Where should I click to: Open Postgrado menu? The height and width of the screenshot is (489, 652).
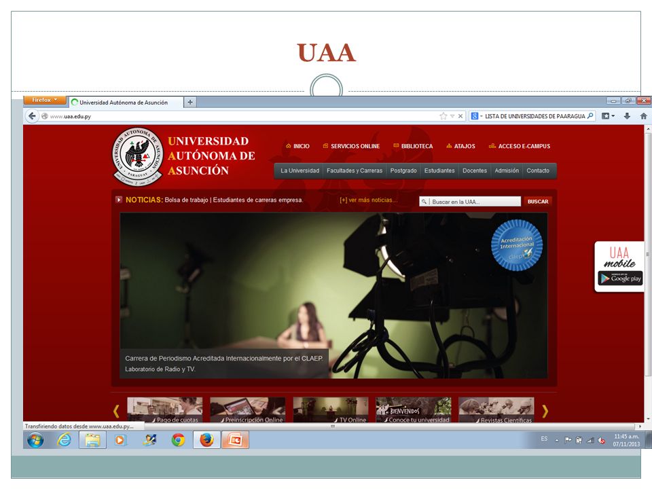click(403, 170)
